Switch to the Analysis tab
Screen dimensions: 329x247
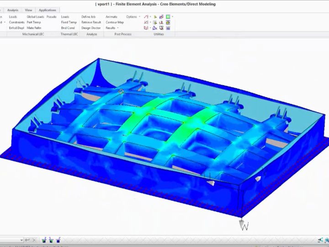13,10
